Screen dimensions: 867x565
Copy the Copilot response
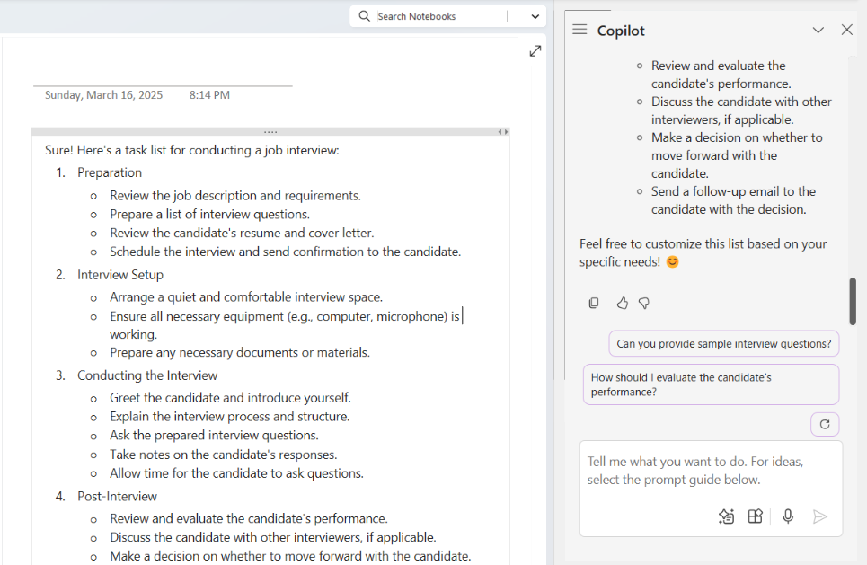pyautogui.click(x=594, y=304)
